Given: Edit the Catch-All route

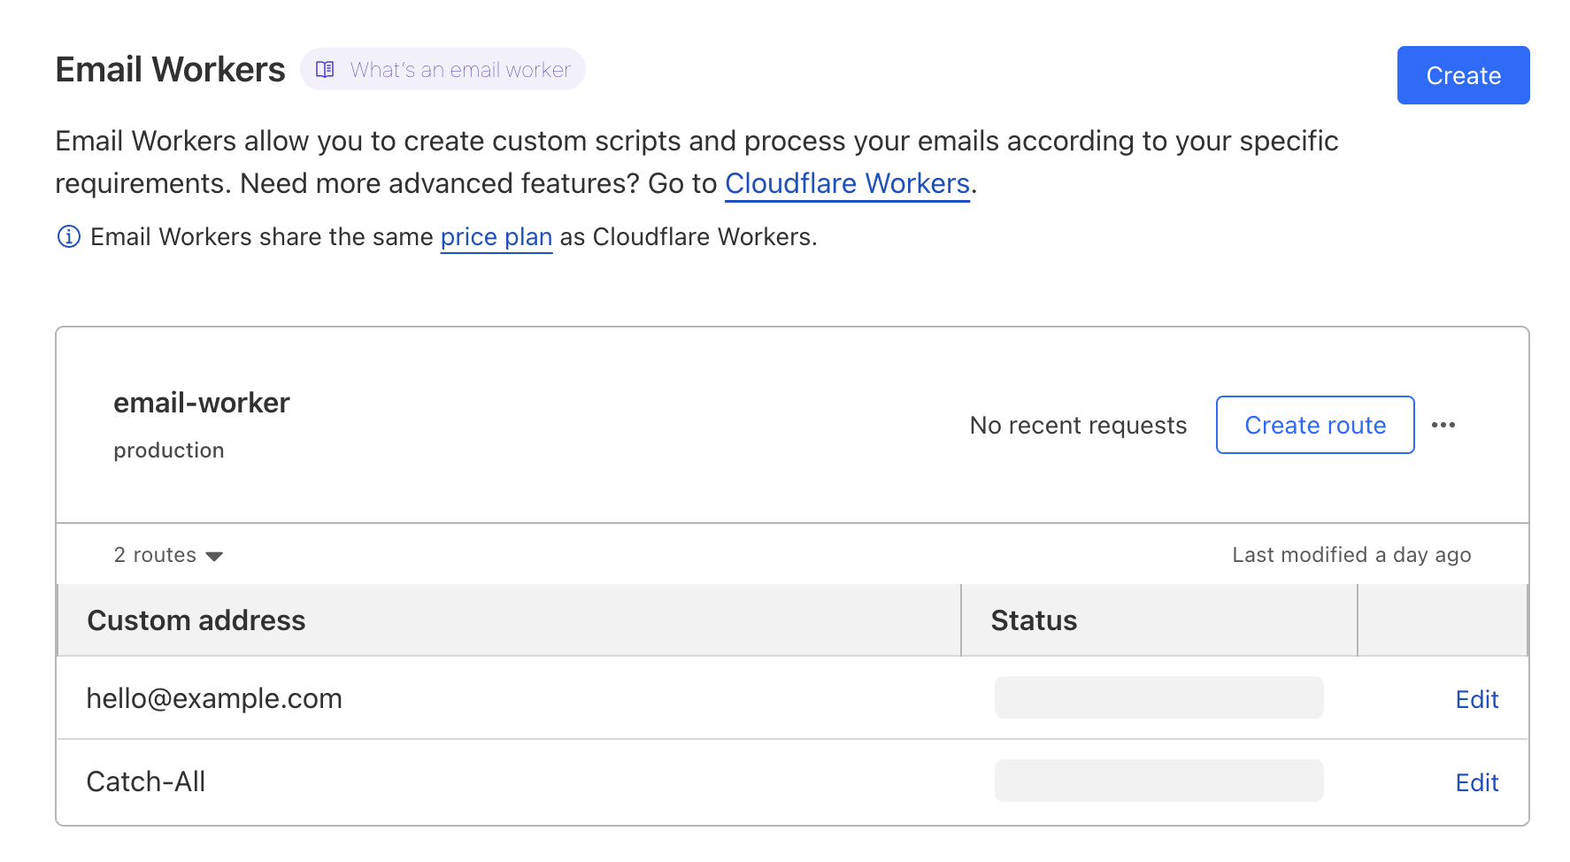Looking at the screenshot, I should click(x=1476, y=783).
